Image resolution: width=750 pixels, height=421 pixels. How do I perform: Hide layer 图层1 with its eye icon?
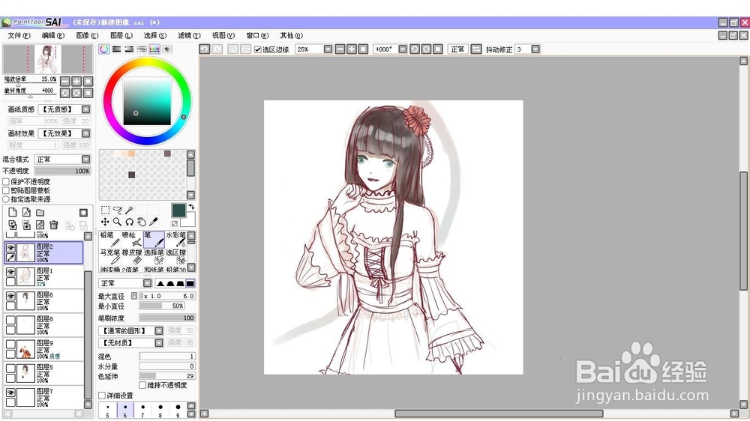coord(10,272)
